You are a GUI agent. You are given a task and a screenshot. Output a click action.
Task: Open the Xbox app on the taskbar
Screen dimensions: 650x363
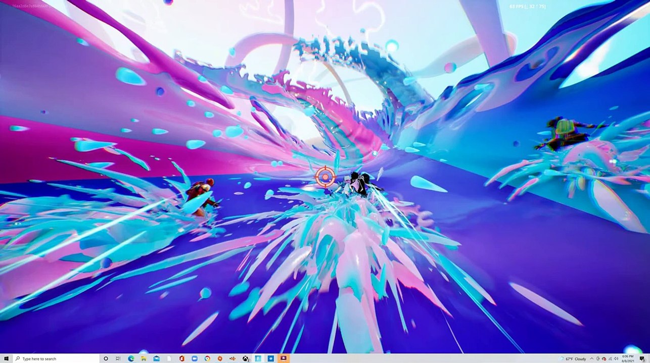pyautogui.click(x=245, y=358)
